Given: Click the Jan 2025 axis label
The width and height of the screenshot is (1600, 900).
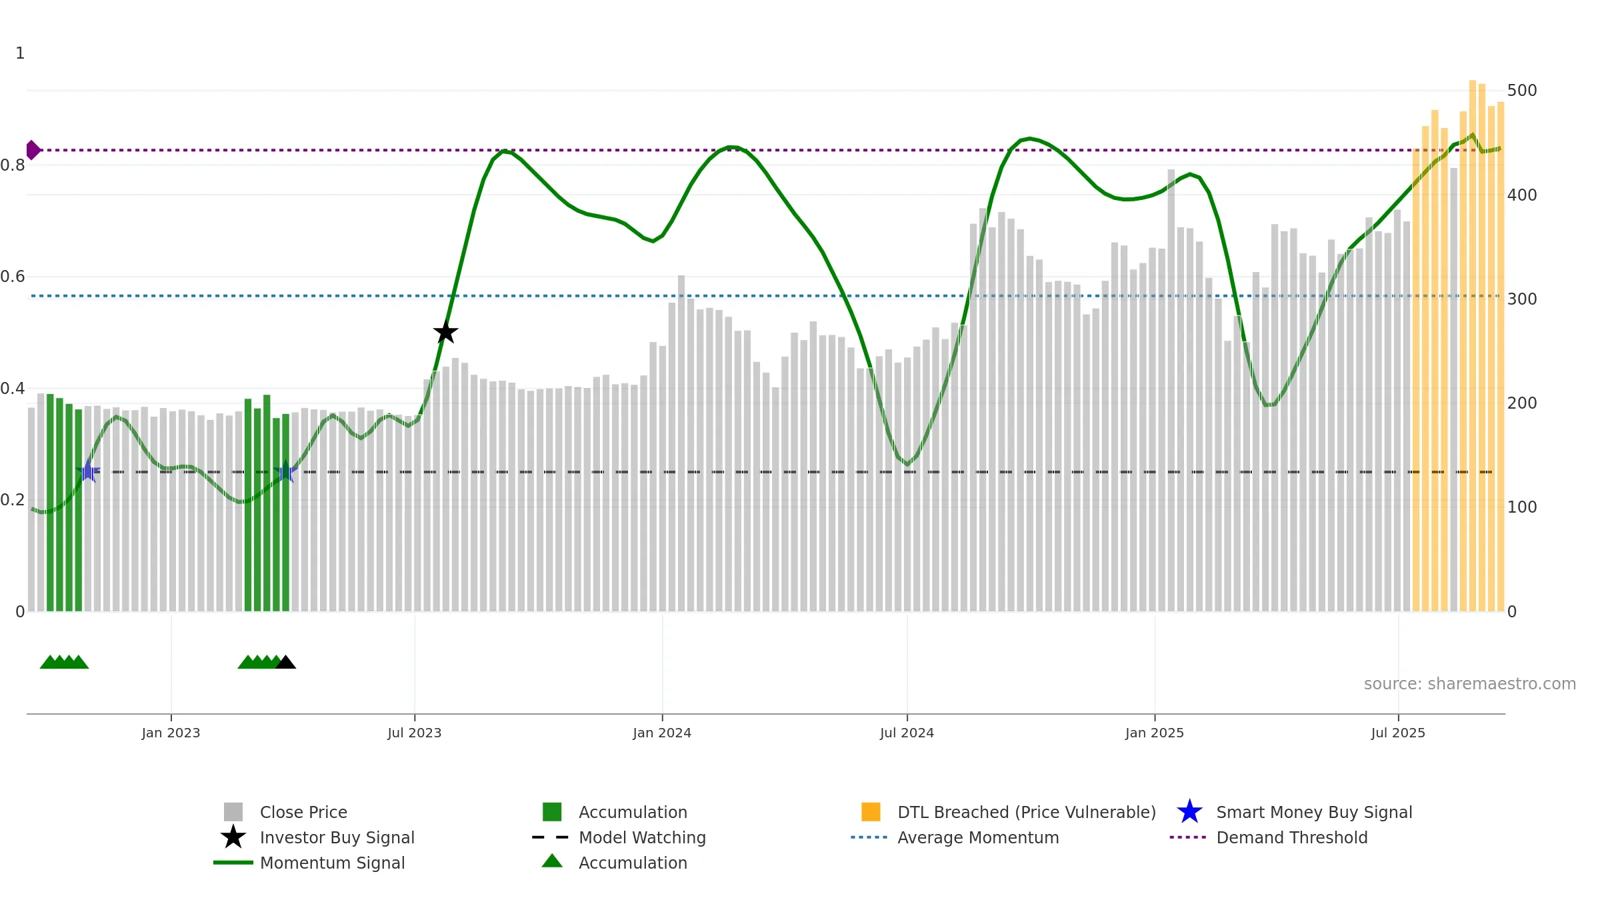Looking at the screenshot, I should click(x=1155, y=733).
